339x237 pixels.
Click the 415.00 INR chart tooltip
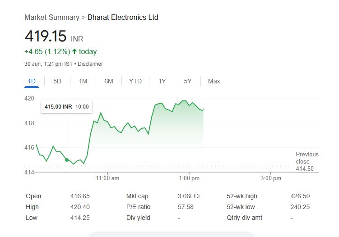[66, 107]
